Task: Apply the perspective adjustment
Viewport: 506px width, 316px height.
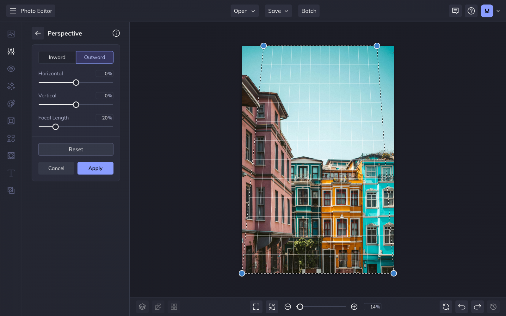Action: [x=95, y=168]
